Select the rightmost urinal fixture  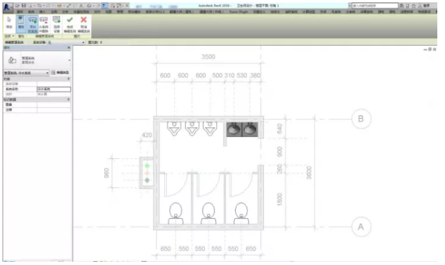coord(210,128)
